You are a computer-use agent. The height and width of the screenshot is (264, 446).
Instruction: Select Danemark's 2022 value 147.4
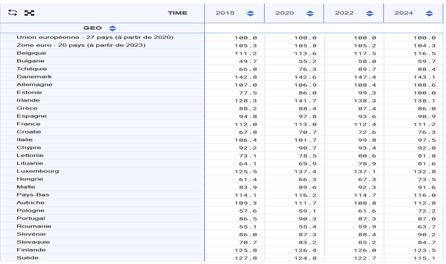pos(365,77)
